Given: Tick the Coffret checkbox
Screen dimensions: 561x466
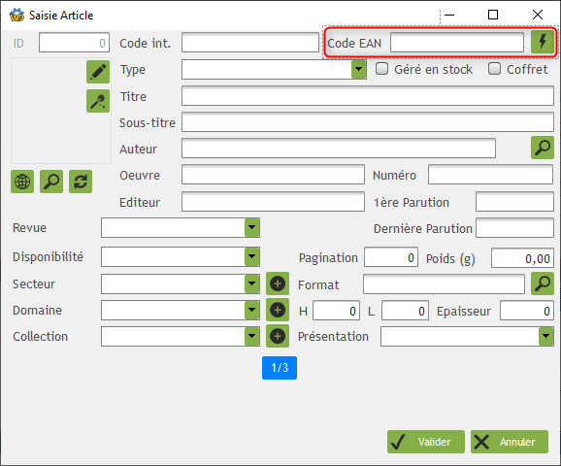Looking at the screenshot, I should [x=494, y=69].
